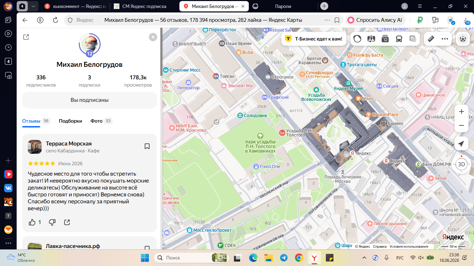Screen dimensions: 474x266
Task: Open the downloads icon with badge 13
Action: [x=466, y=20]
